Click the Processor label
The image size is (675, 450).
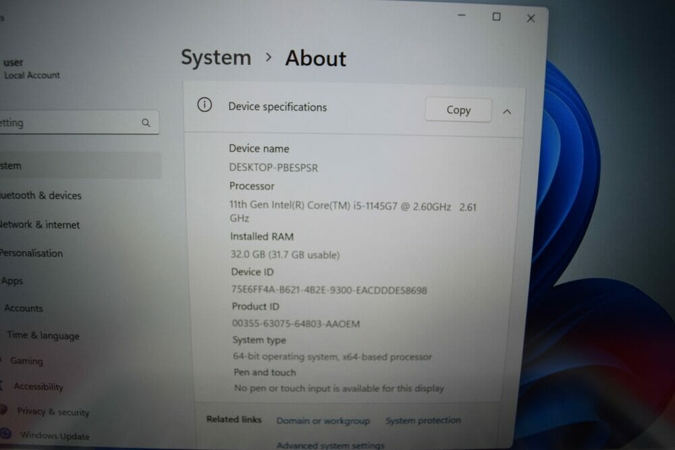(x=252, y=186)
